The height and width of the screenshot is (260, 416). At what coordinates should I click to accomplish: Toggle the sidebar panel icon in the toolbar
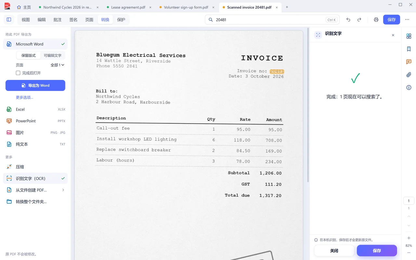tap(9, 19)
